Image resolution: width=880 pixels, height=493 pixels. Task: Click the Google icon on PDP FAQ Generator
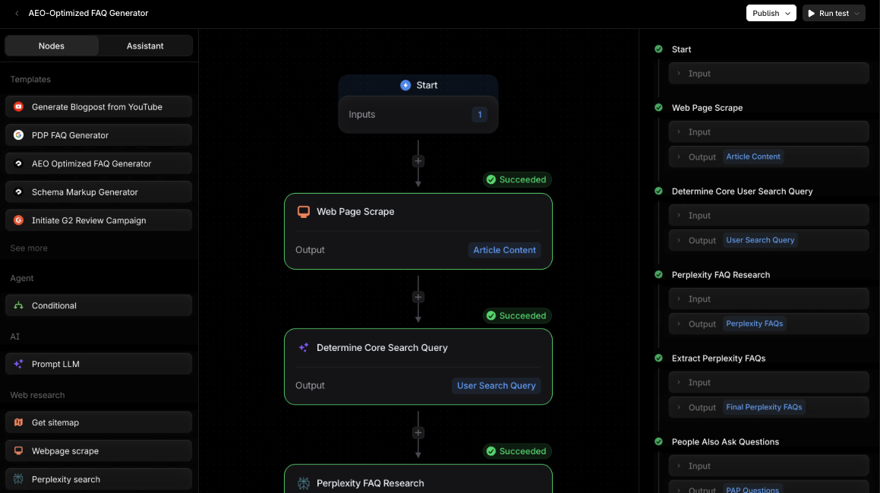point(18,135)
